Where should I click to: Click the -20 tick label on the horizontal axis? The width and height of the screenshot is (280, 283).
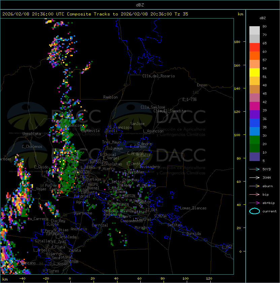pyautogui.click(x=46, y=279)
